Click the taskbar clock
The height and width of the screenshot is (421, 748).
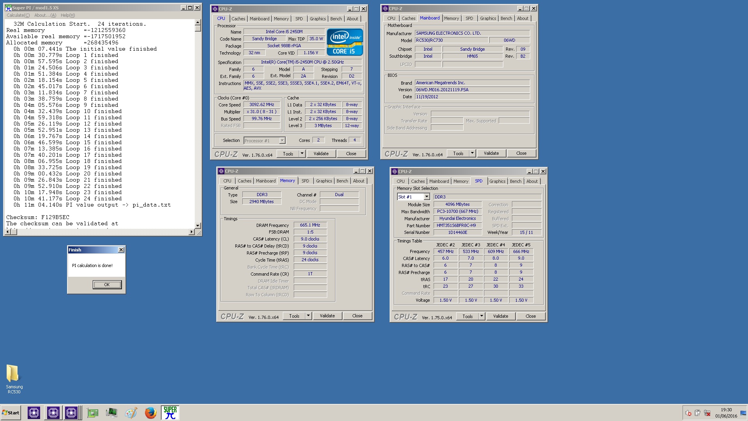click(726, 413)
